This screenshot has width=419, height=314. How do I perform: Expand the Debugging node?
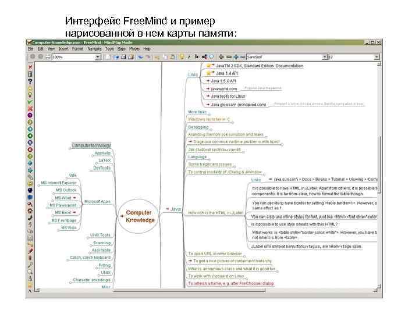pyautogui.click(x=198, y=127)
